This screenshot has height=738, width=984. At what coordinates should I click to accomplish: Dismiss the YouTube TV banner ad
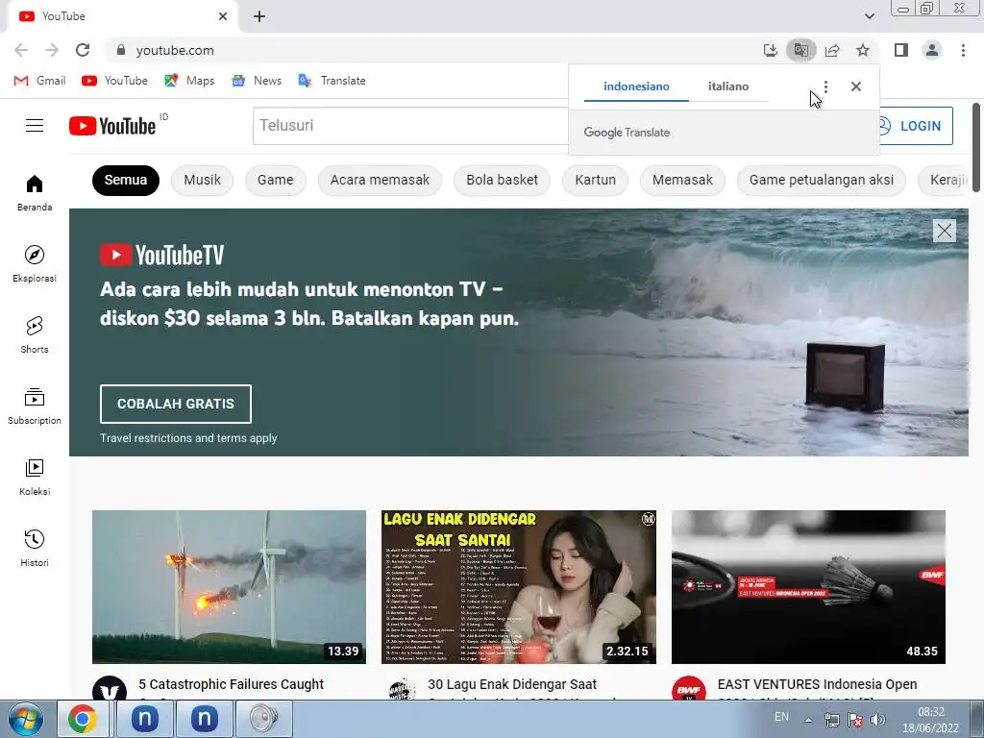pyautogui.click(x=944, y=231)
